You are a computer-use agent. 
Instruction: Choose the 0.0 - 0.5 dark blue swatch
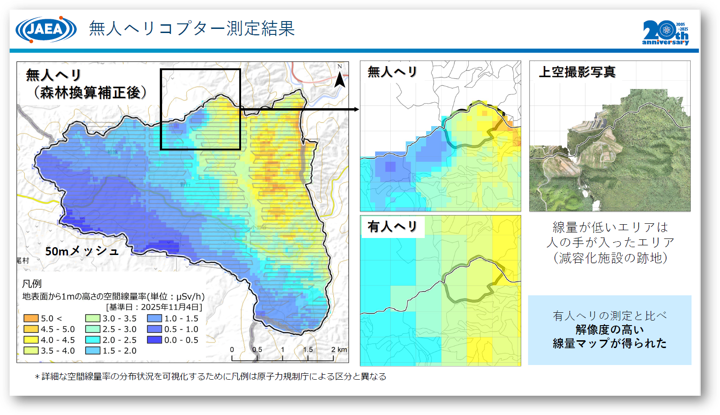point(155,340)
